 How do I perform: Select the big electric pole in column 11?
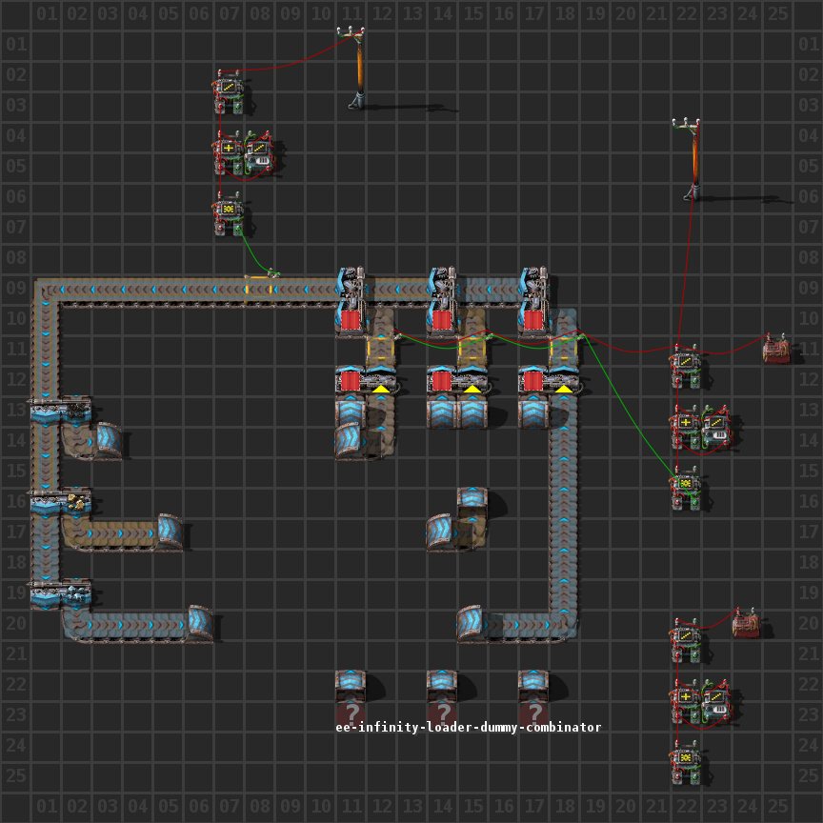[x=357, y=69]
